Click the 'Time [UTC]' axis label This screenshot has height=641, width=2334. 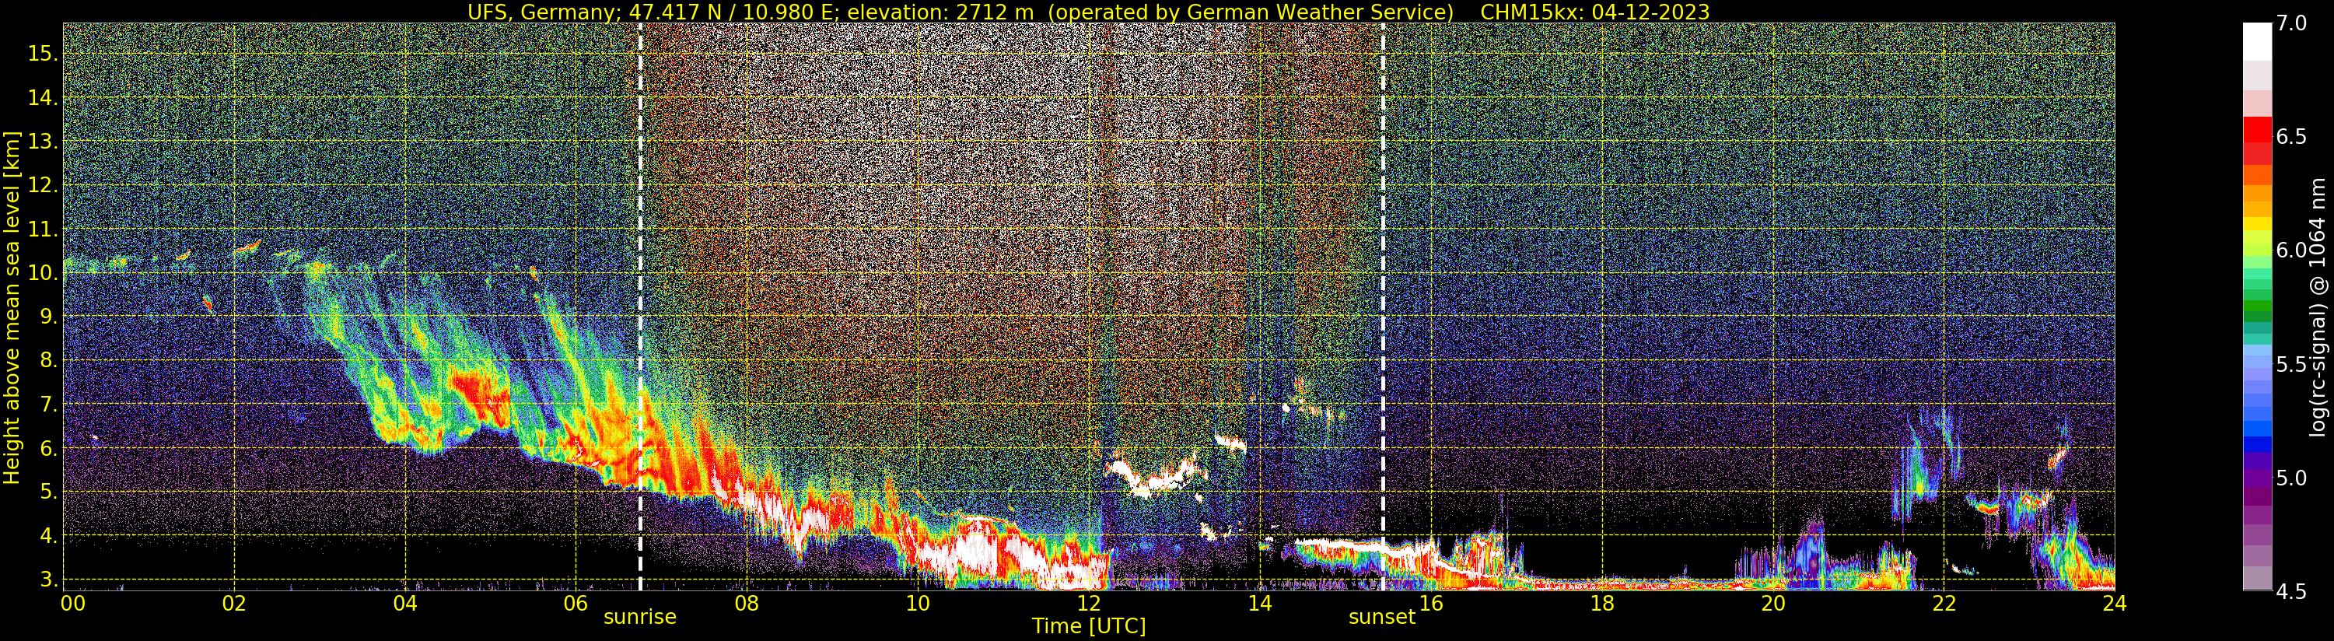[x=1089, y=626]
